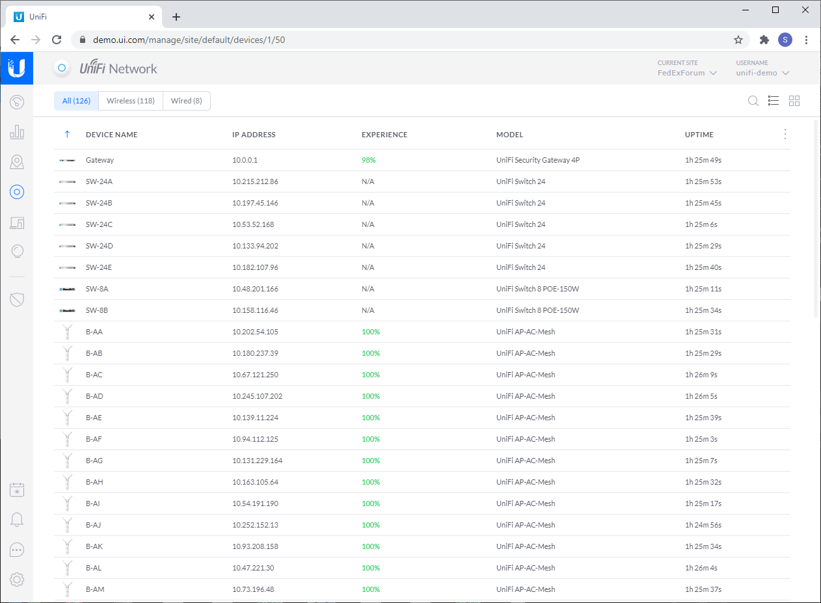The image size is (821, 603).
Task: Click IP address 10.0.0.1
Action: (246, 160)
